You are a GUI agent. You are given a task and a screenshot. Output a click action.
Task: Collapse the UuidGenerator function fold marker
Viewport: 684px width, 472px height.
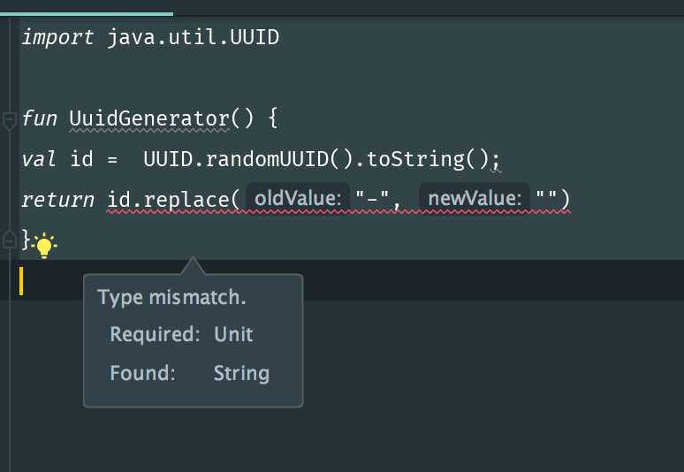pyautogui.click(x=9, y=120)
